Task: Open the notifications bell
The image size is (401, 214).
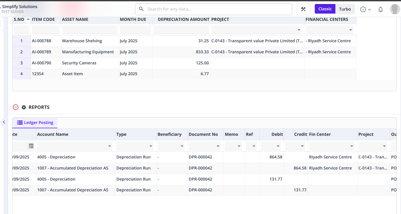Action: (x=380, y=9)
